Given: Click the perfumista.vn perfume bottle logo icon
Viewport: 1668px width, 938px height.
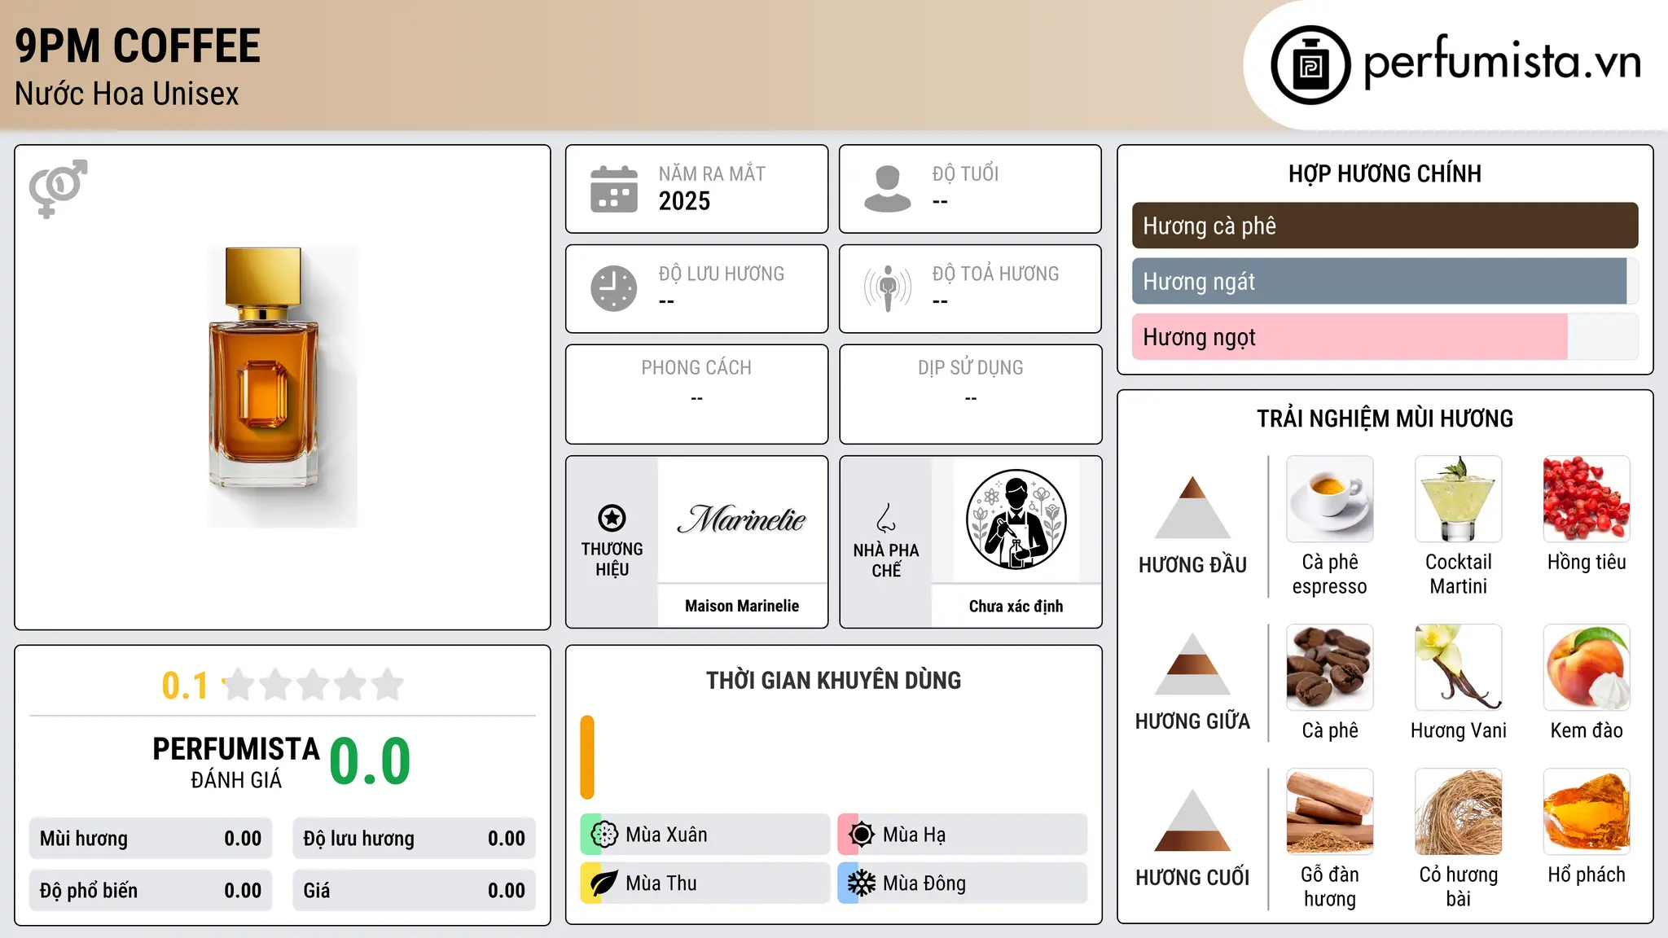Looking at the screenshot, I should coord(1310,65).
